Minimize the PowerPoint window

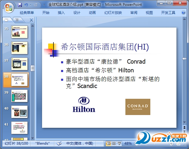[162, 3]
